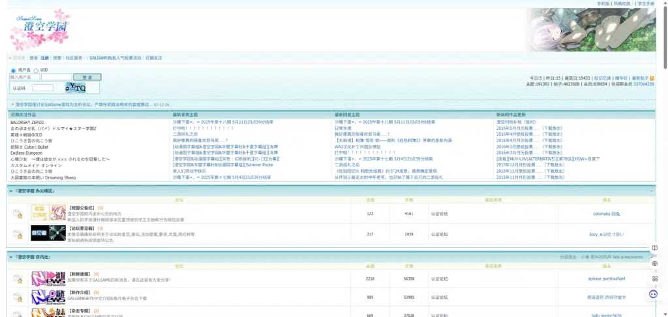The image size is (668, 317).
Task: Collapse the 澄空学园 办公楼区 section
Action: pos(652,190)
